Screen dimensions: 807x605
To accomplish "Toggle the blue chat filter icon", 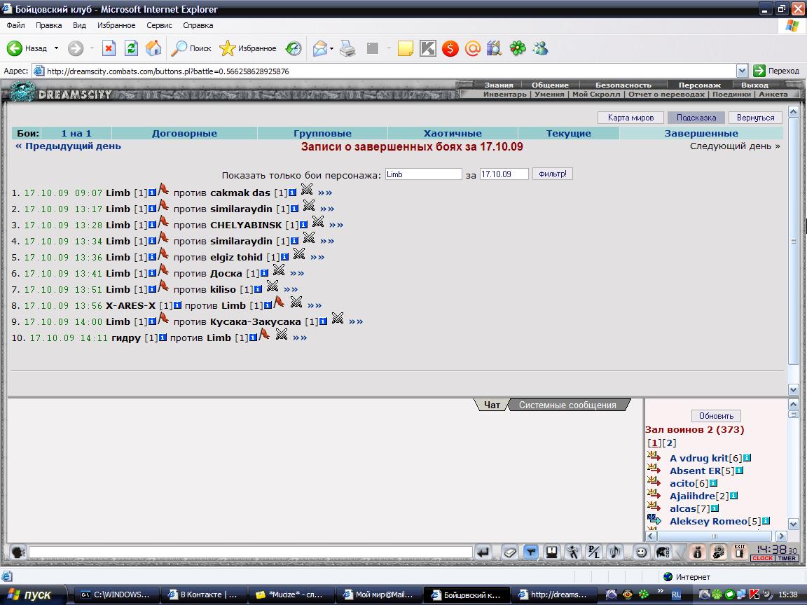I will 530,552.
